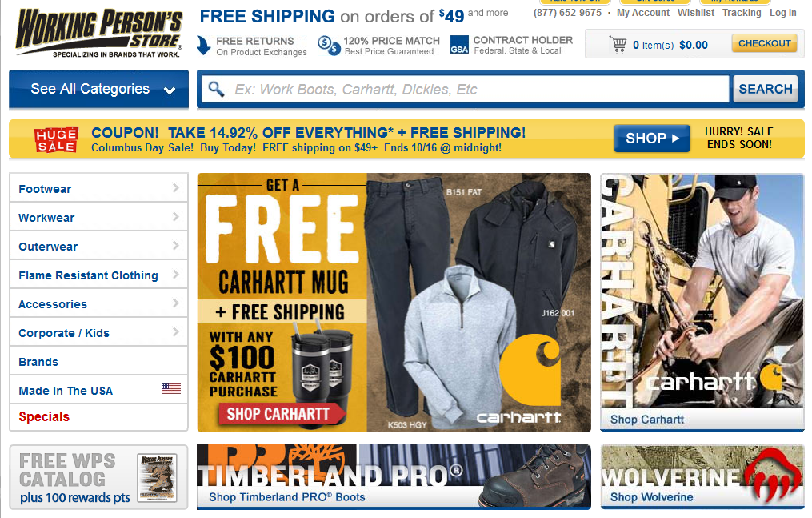Select the red Specials menu item
812x518 pixels.
pos(98,416)
